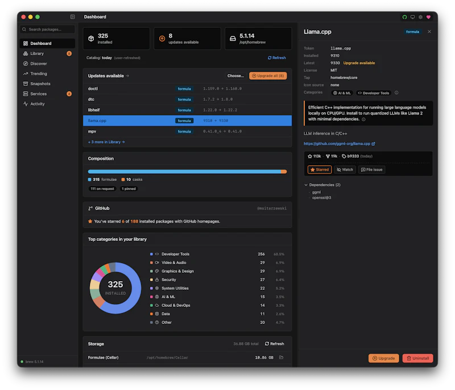This screenshot has height=390, width=455.
Task: Open the Formulae Cellar folder icon
Action: pos(281,357)
